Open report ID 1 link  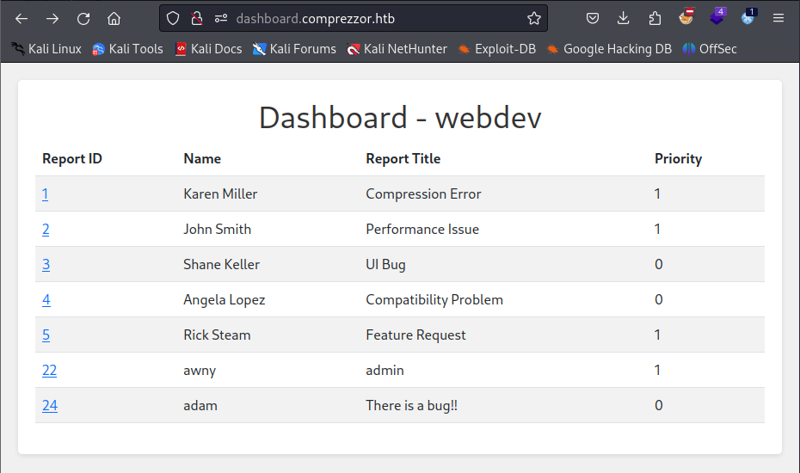(46, 193)
